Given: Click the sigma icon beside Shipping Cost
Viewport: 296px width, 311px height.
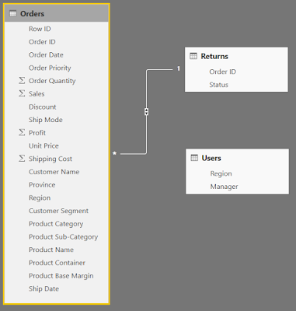Looking at the screenshot, I should [22, 159].
